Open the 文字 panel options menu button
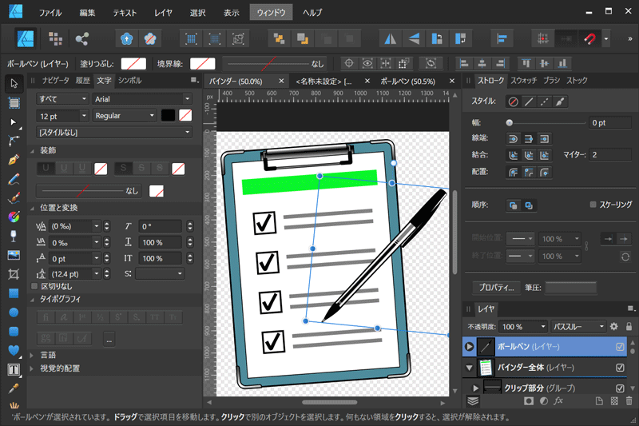This screenshot has height=426, width=639. tap(195, 80)
